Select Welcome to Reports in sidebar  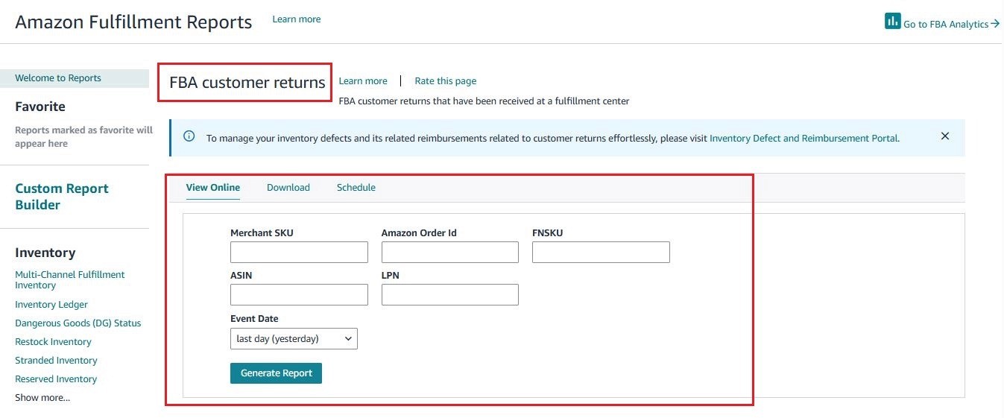pyautogui.click(x=75, y=78)
